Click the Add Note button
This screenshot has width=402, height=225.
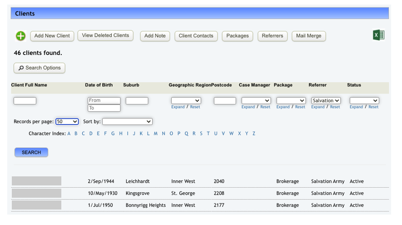[155, 36]
